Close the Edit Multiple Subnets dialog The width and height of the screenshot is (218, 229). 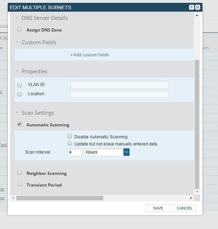tap(197, 7)
